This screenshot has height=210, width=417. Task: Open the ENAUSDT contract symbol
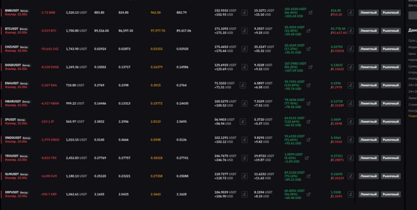(12, 83)
